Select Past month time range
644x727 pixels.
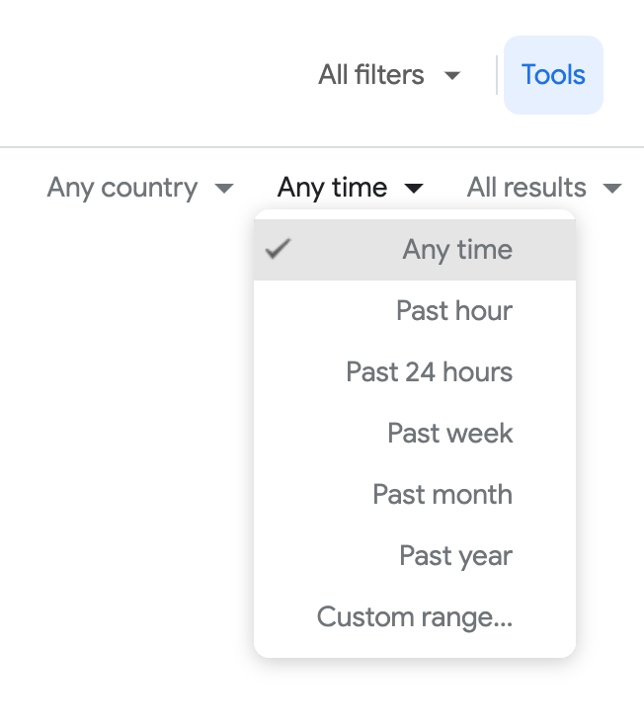tap(415, 494)
